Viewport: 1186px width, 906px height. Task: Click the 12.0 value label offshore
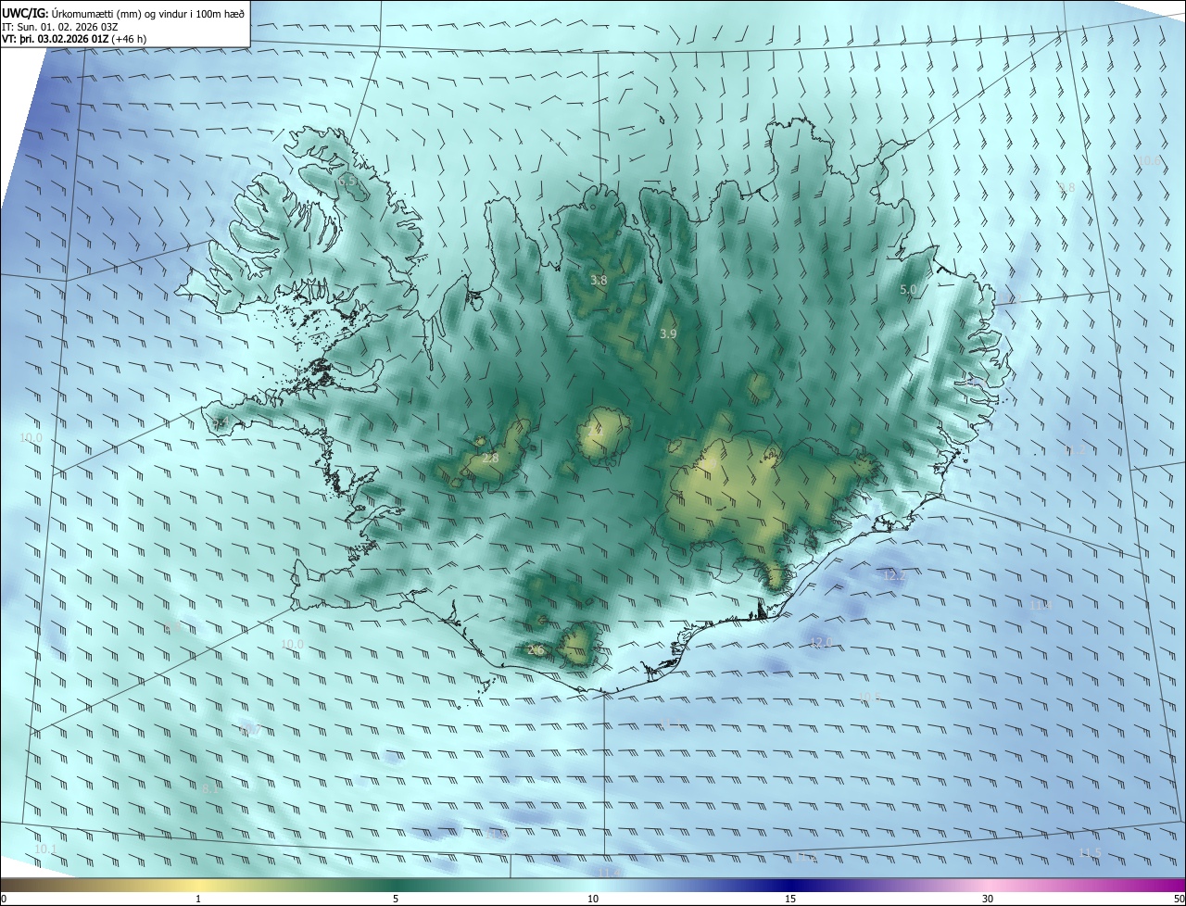coord(821,642)
